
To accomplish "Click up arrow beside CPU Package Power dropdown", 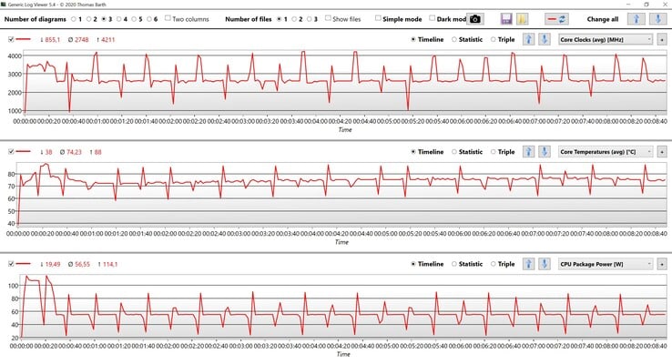I will coord(528,264).
